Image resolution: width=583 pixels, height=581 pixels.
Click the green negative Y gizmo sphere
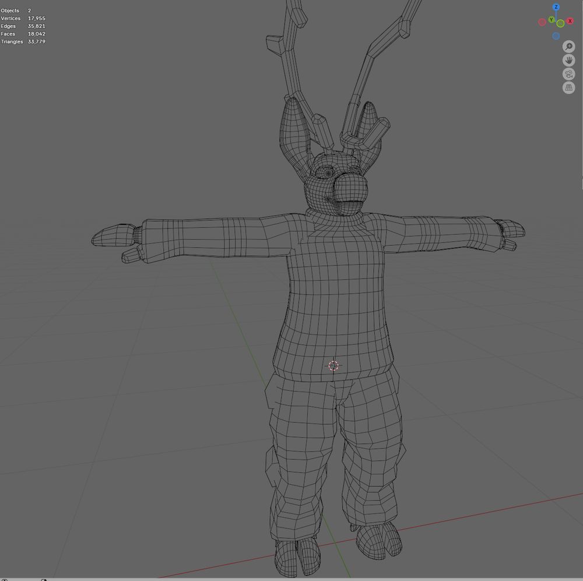coord(560,23)
